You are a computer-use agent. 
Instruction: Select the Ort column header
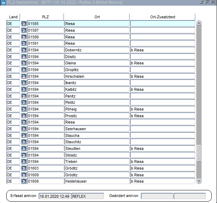(x=97, y=17)
